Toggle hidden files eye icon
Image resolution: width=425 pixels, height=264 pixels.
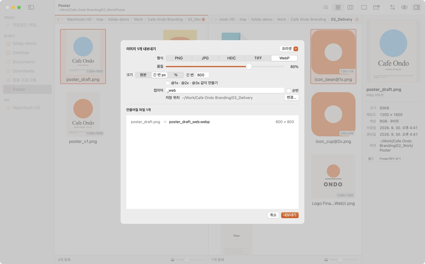pyautogui.click(x=404, y=7)
